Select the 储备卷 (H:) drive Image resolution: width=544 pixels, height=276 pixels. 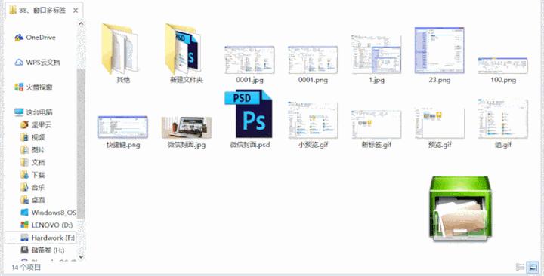[x=42, y=250]
